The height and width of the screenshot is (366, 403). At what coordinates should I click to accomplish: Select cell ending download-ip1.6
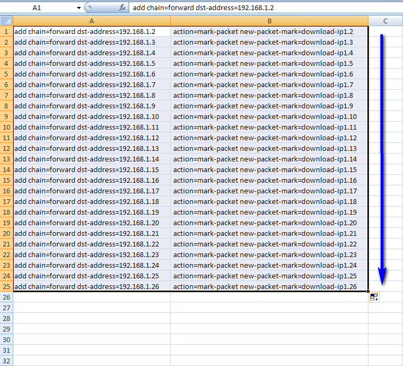(x=270, y=74)
